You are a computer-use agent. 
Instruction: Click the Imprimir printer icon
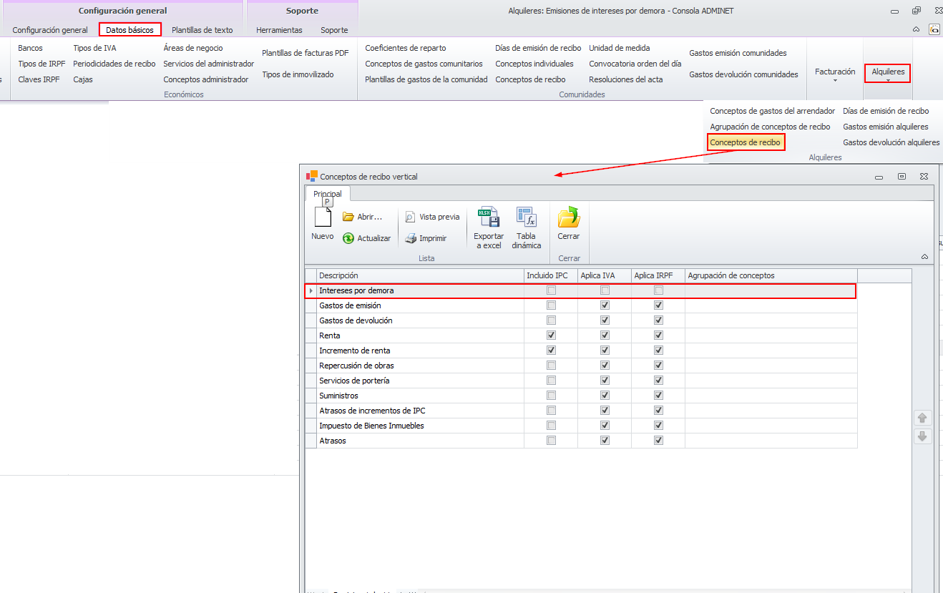(x=411, y=238)
